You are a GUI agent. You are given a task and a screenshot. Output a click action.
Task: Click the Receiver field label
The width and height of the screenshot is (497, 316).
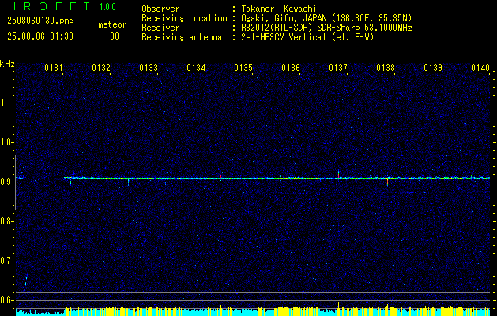(x=160, y=28)
